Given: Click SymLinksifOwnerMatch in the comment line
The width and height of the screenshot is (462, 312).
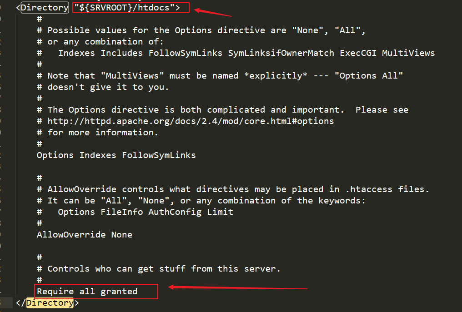Looking at the screenshot, I should (x=281, y=53).
